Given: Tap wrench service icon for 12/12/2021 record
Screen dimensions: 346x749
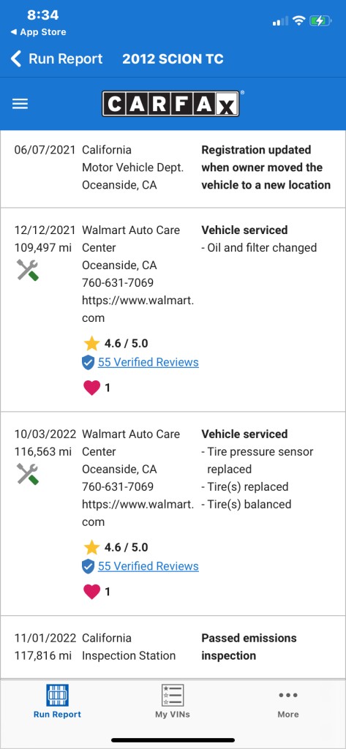Looking at the screenshot, I should 28,269.
